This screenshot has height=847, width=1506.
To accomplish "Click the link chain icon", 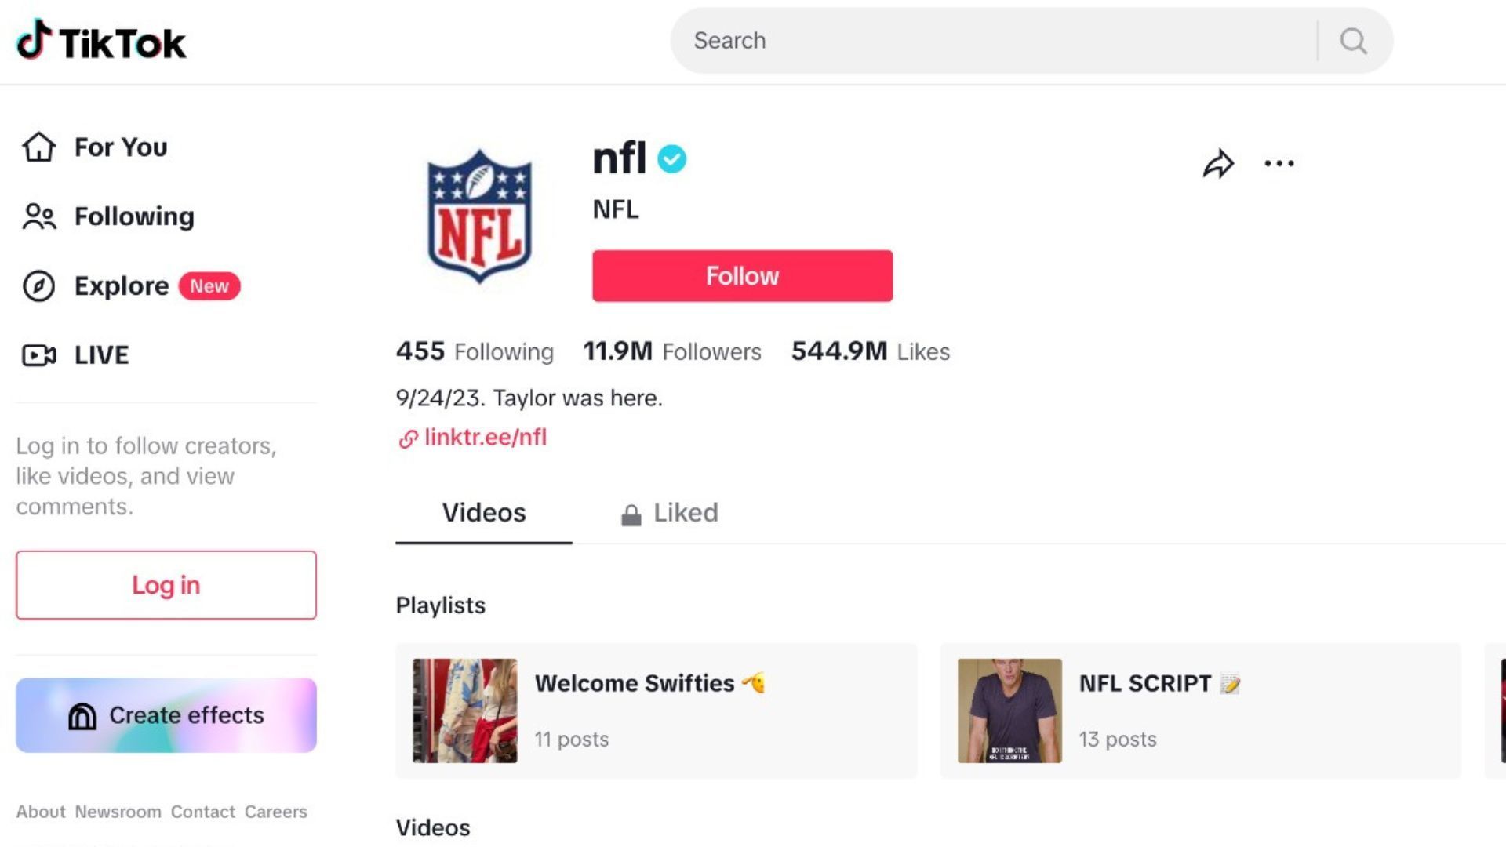I will (x=408, y=439).
